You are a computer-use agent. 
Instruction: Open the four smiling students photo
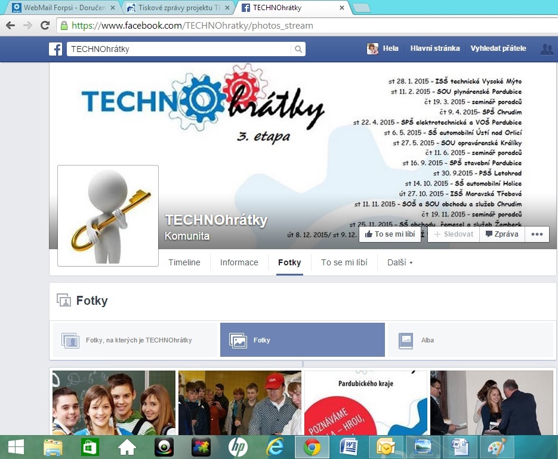114,403
